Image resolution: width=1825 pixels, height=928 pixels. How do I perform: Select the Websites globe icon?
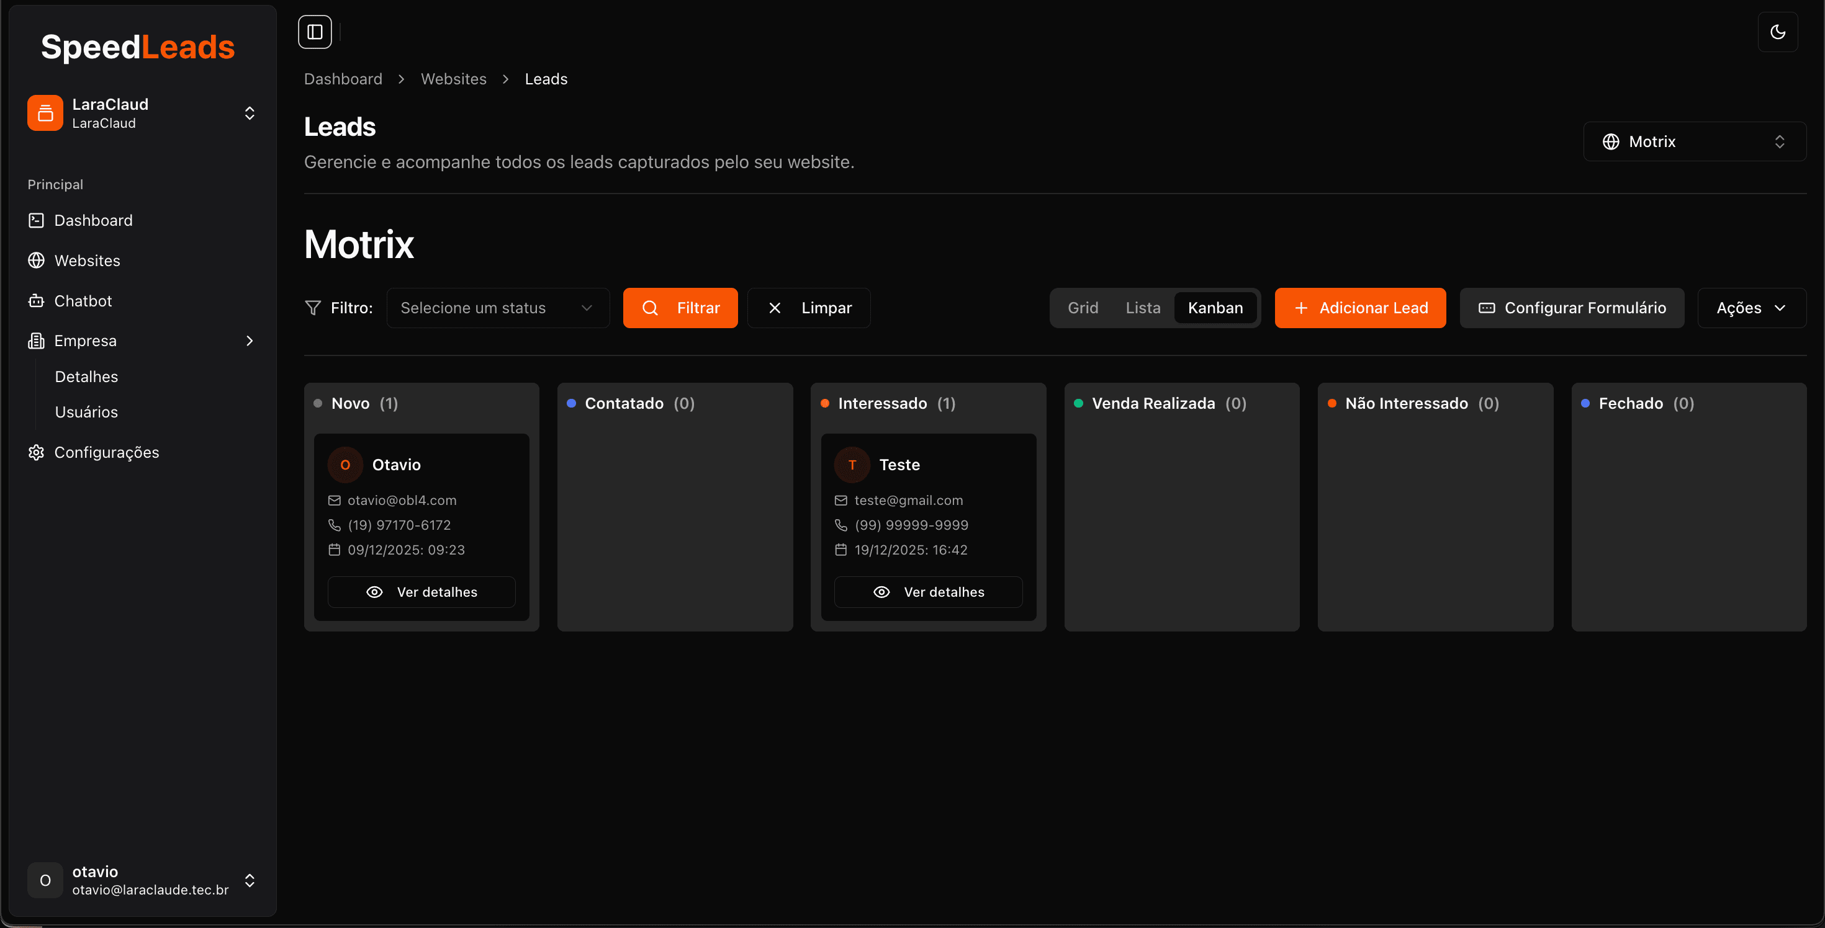36,261
